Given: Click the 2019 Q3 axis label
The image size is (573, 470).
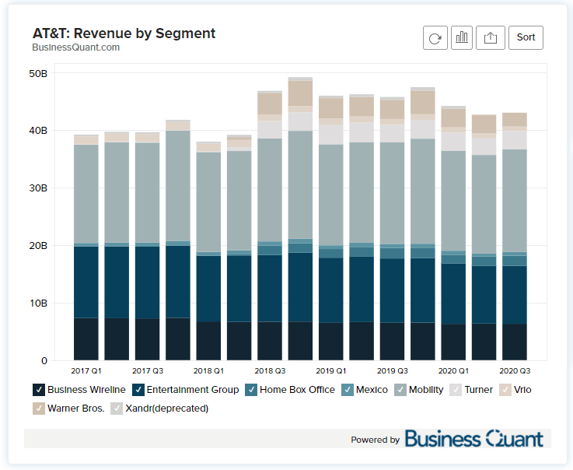Looking at the screenshot, I should coord(393,371).
